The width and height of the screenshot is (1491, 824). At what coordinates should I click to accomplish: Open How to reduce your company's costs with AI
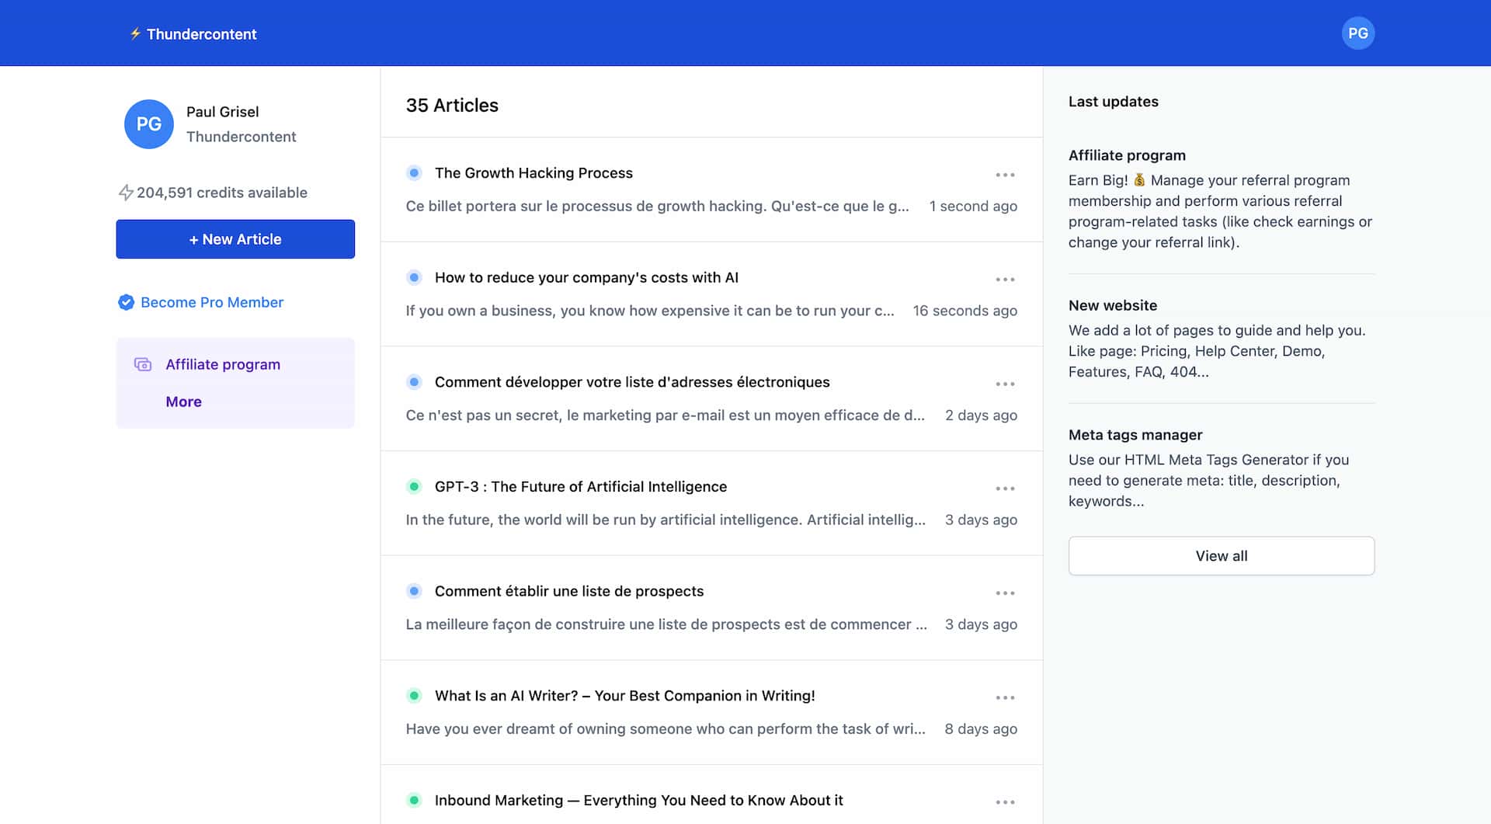(x=586, y=277)
